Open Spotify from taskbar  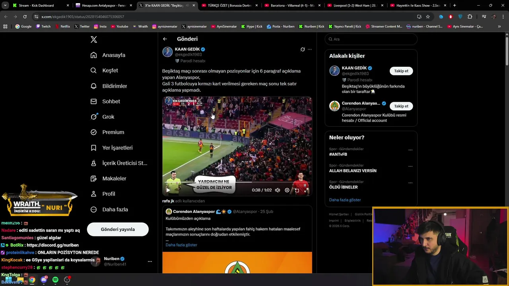pos(55,280)
